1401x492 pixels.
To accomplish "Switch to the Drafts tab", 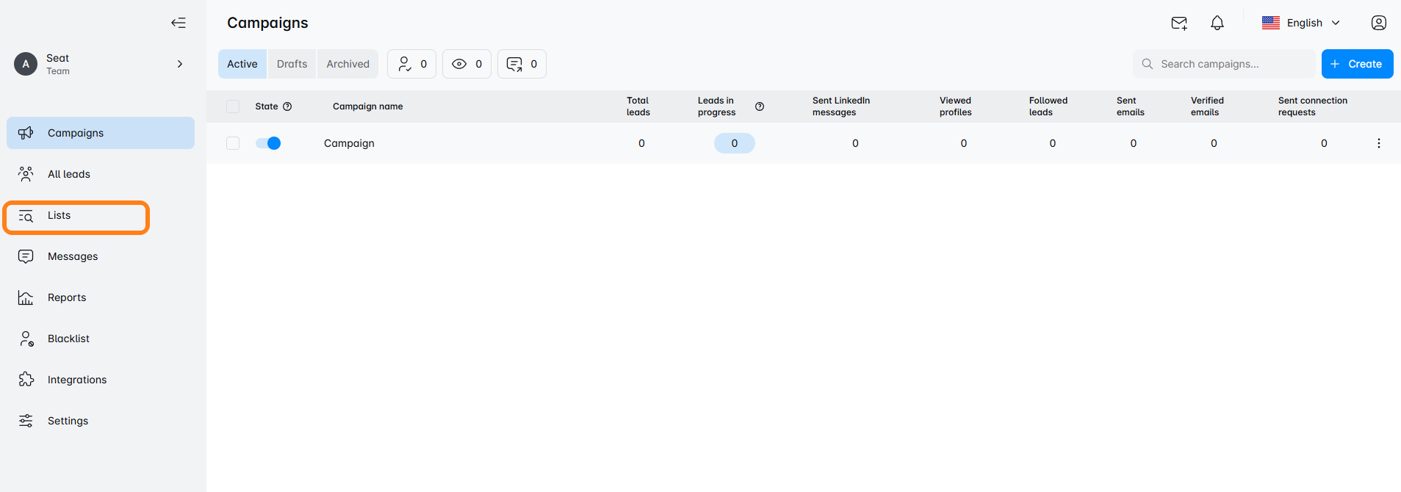I will click(292, 64).
